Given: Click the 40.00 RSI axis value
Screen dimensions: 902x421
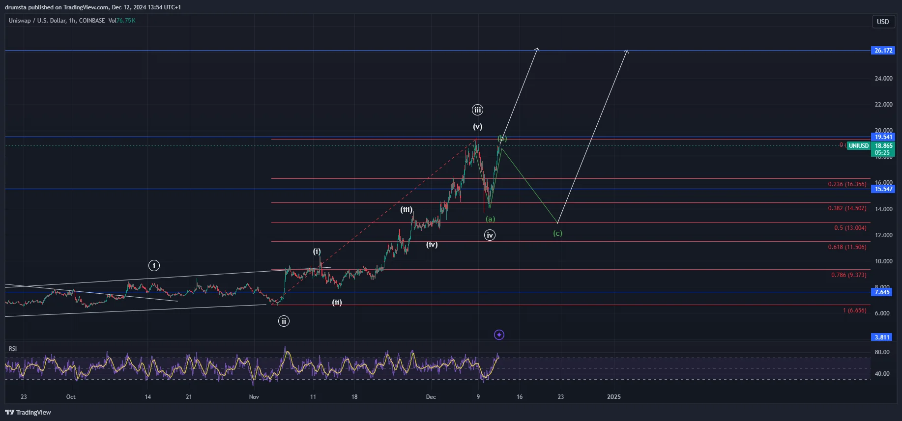Looking at the screenshot, I should [x=882, y=374].
